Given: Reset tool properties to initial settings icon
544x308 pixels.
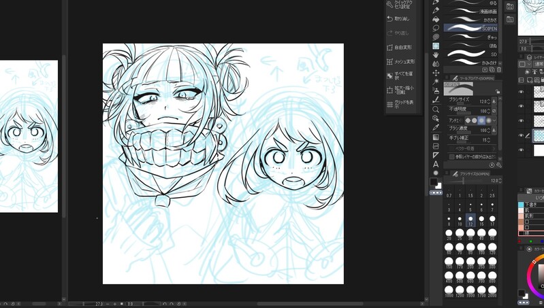Looking at the screenshot, I should click(492, 165).
